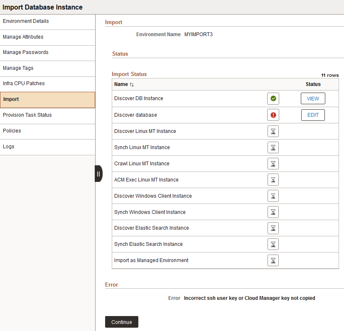The image size is (344, 331).
Task: Click the ACM Exec Linux MT Instance row name
Action: pos(146,180)
